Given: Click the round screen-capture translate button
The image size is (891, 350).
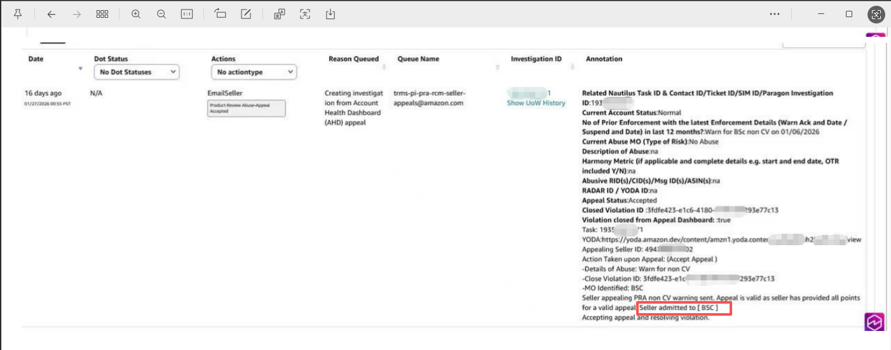Looking at the screenshot, I should (876, 15).
